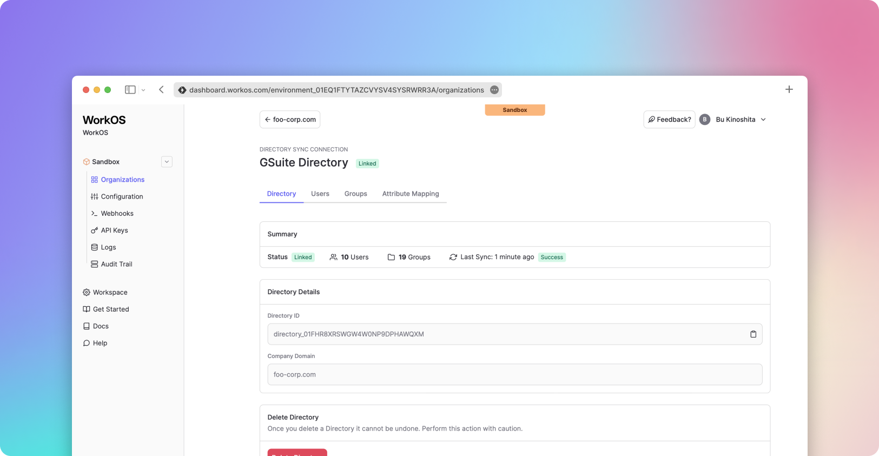Click the Organizations grid icon in sidebar
Screen dimensions: 879x456
coord(94,180)
